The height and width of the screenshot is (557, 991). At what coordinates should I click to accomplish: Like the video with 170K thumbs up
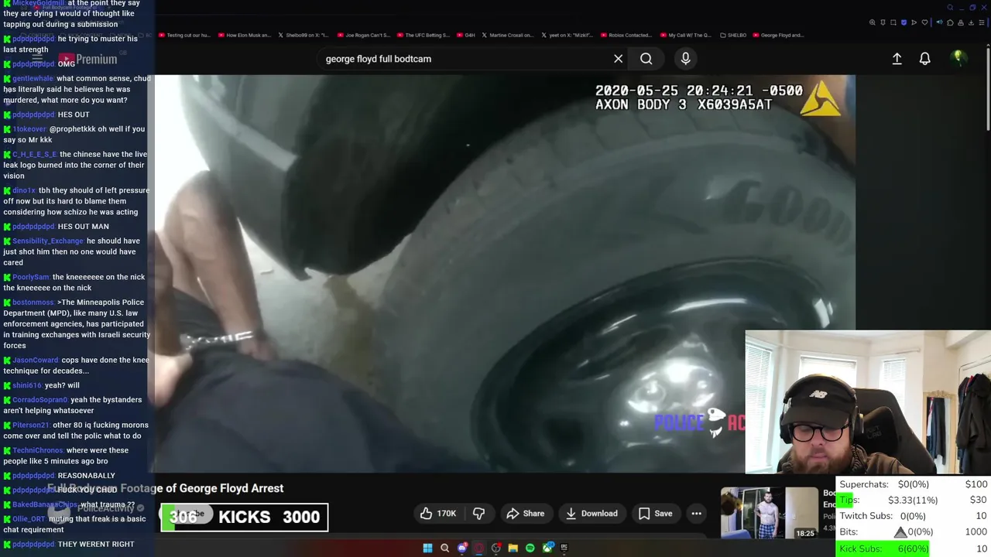click(438, 514)
